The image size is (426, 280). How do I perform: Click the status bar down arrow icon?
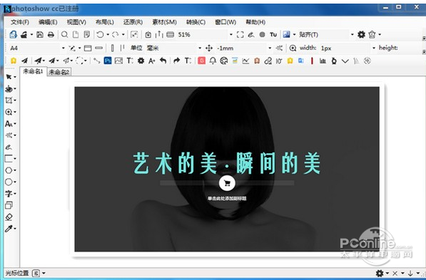[410, 273]
